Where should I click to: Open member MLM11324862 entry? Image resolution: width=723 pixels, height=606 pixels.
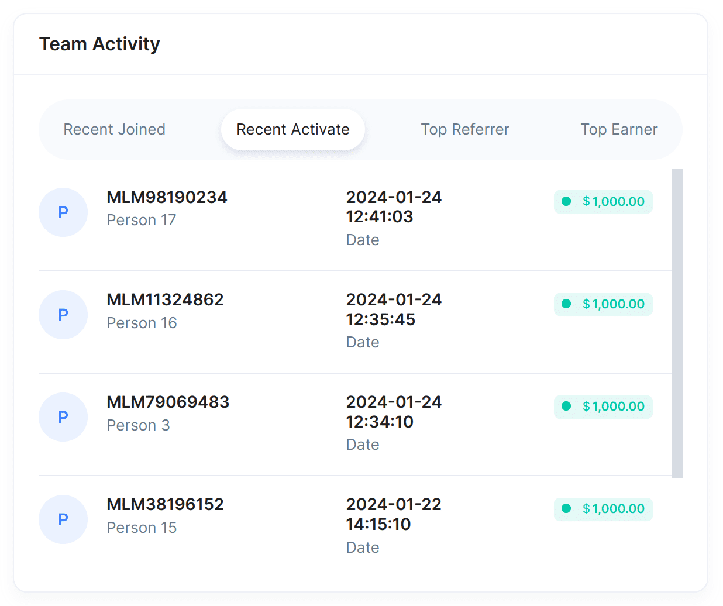click(165, 299)
